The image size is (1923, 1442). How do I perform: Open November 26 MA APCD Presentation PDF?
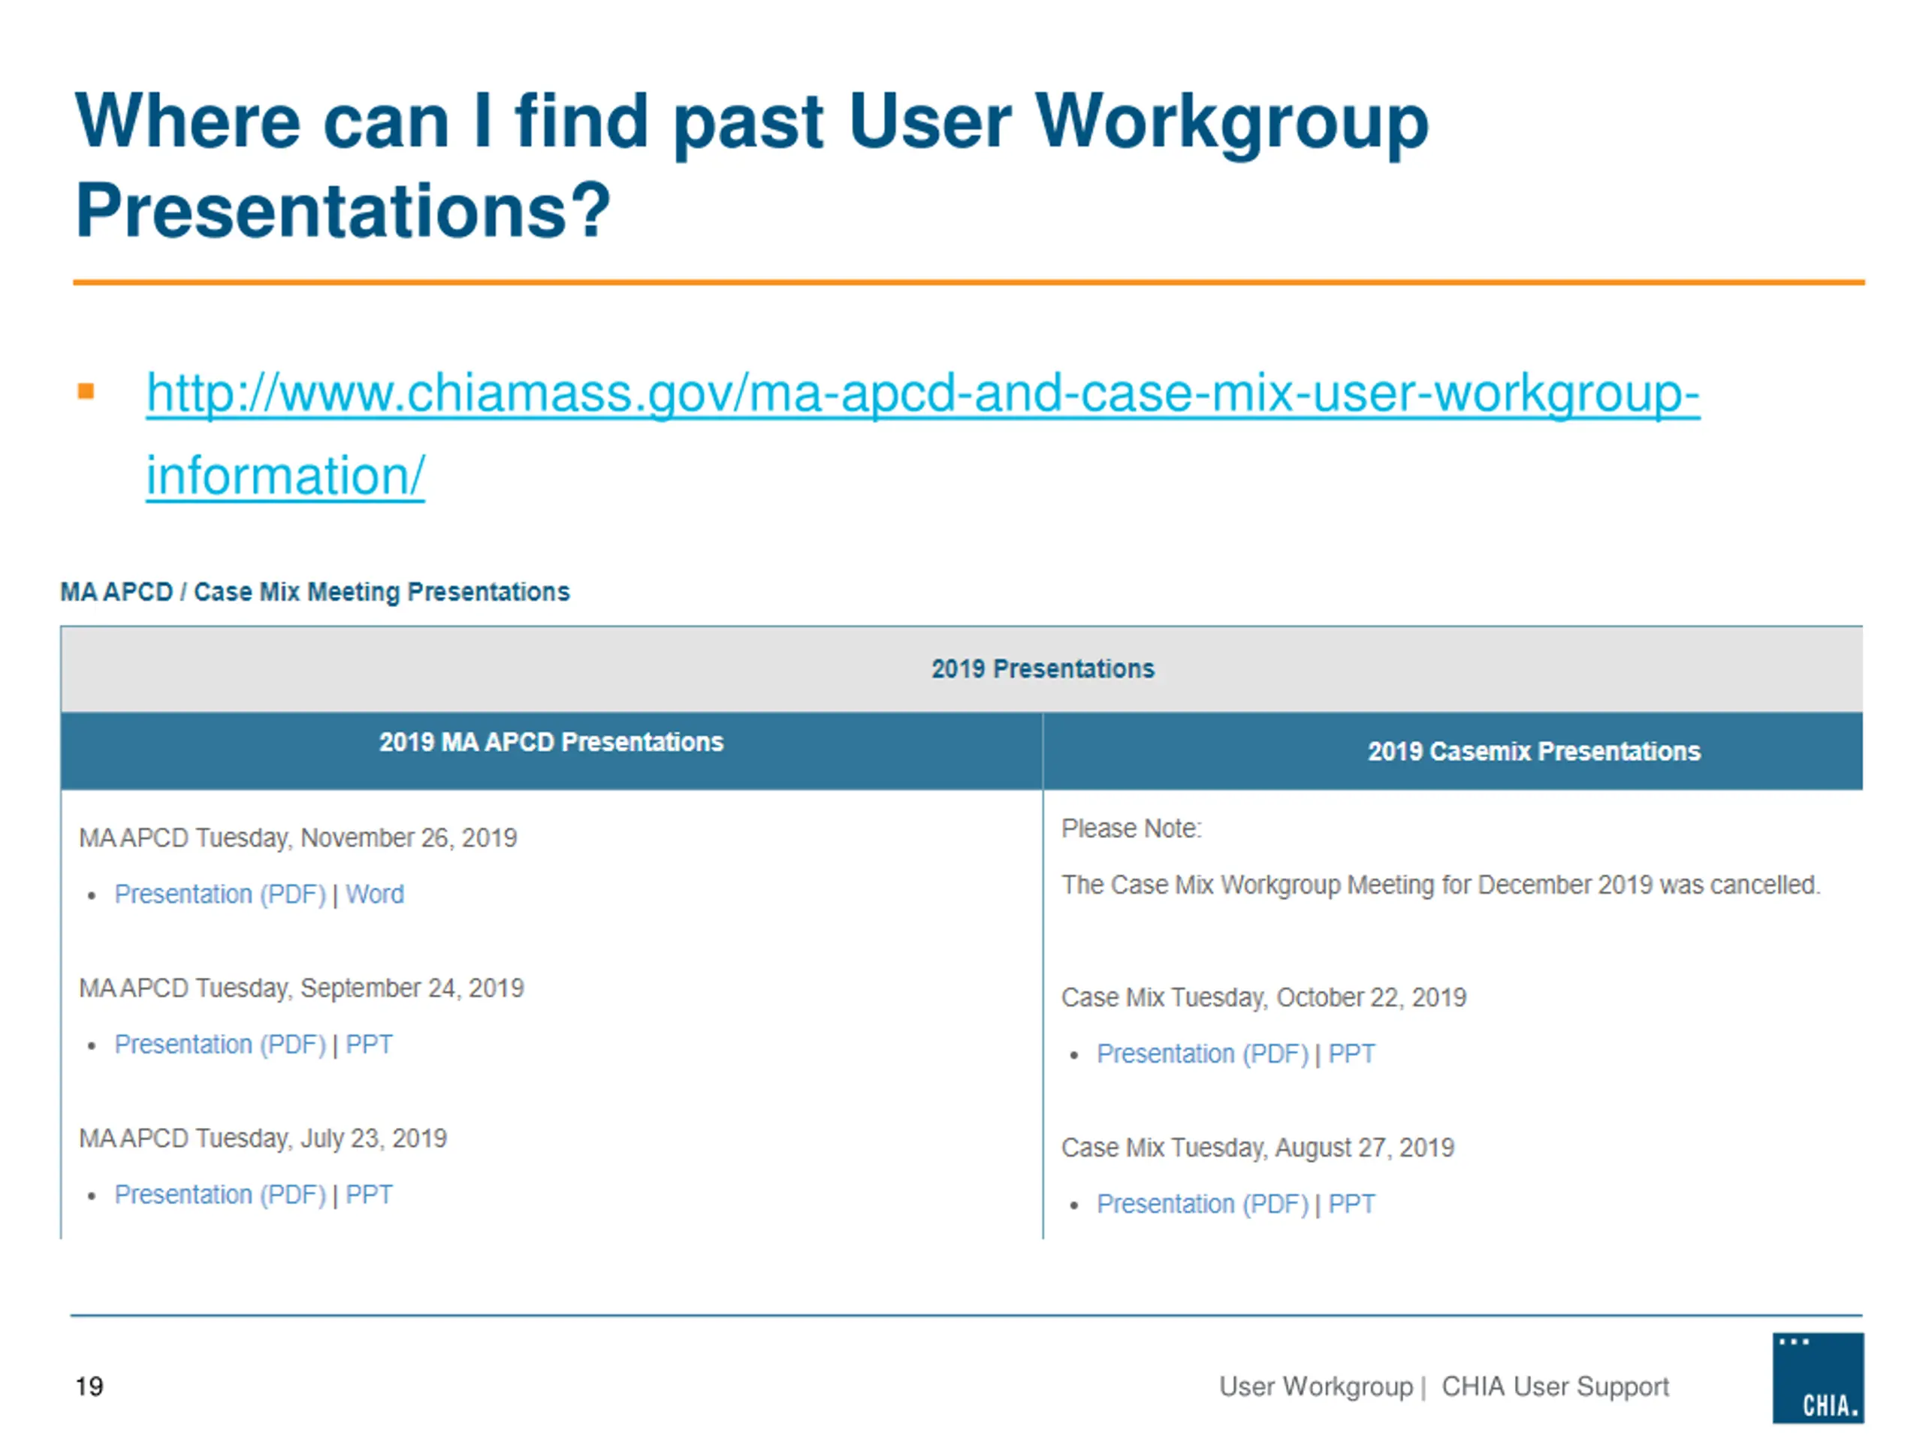point(220,894)
